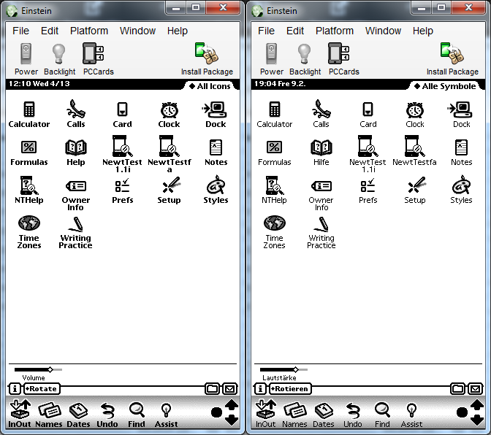Open Notes in the right Einstein window
The height and width of the screenshot is (435, 491).
click(461, 153)
